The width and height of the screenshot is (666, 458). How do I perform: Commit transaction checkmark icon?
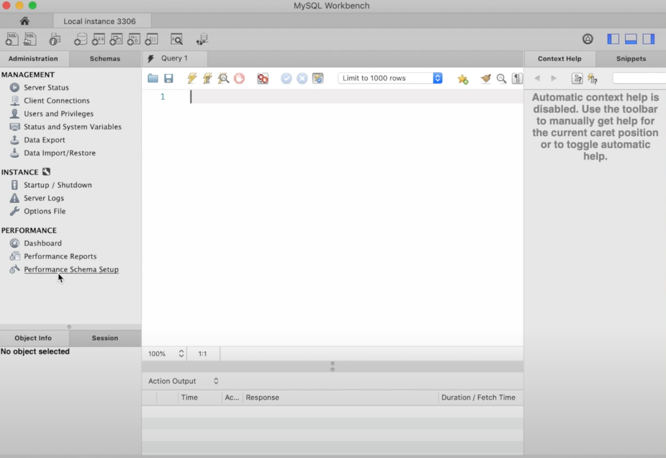[x=286, y=78]
